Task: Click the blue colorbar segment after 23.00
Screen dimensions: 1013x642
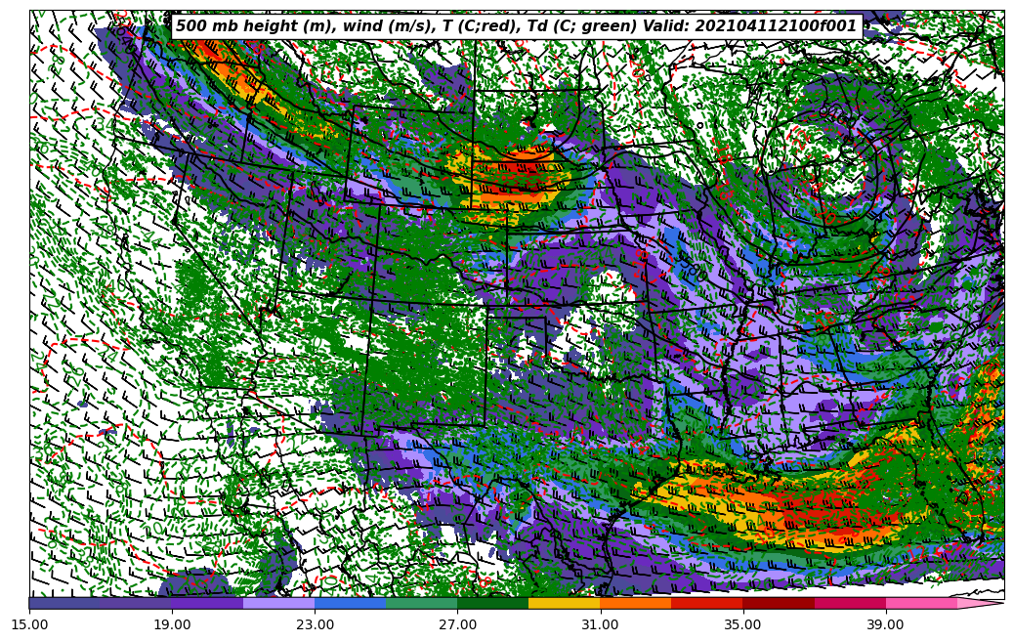Action: coord(350,603)
